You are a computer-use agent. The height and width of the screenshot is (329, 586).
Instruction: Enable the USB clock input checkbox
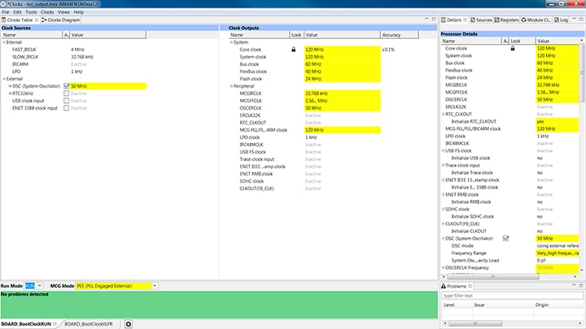pos(67,101)
